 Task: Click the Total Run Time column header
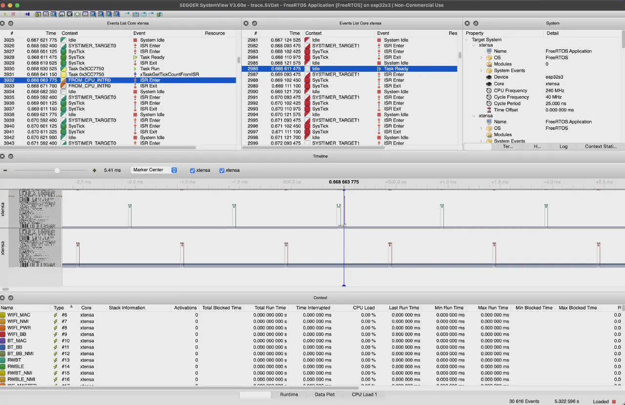[x=270, y=308]
